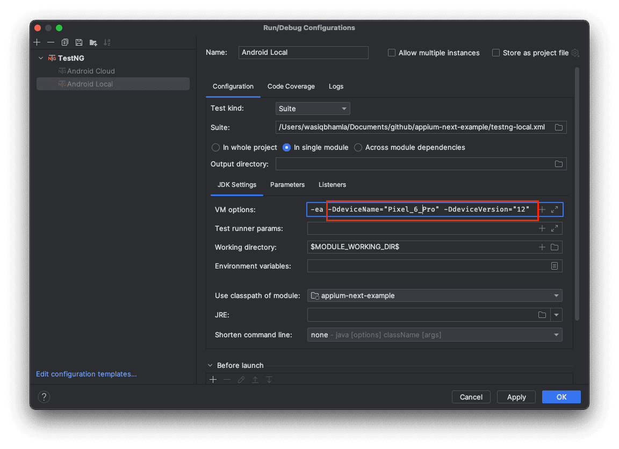This screenshot has width=619, height=449.
Task: Add a new run configuration
Action: (37, 42)
